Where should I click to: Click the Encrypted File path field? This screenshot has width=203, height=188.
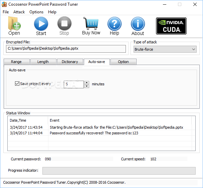pos(66,49)
